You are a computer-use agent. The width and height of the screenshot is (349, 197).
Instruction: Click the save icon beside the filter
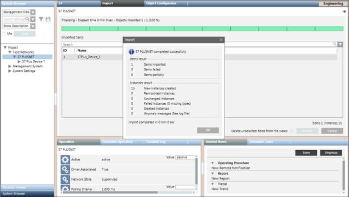(x=48, y=19)
